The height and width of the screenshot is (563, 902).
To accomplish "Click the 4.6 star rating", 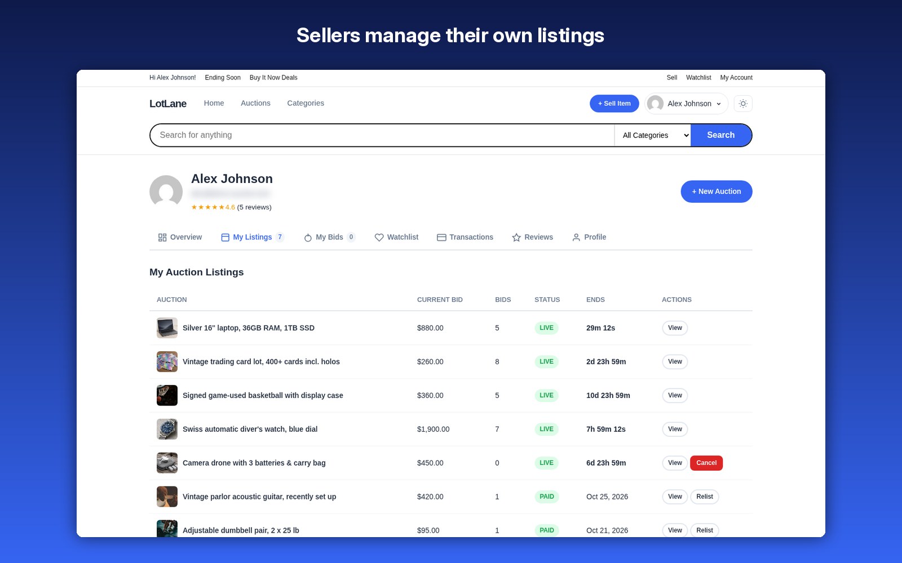I will [213, 207].
